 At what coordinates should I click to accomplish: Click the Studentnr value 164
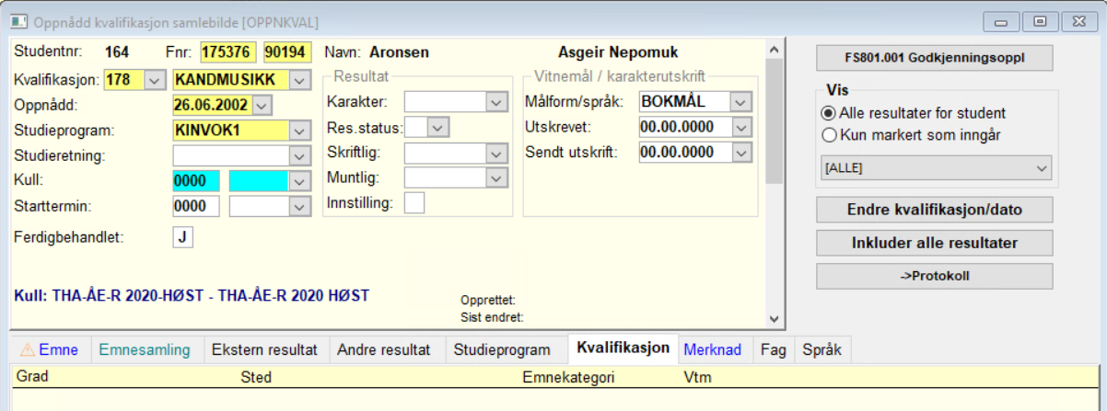pos(117,52)
